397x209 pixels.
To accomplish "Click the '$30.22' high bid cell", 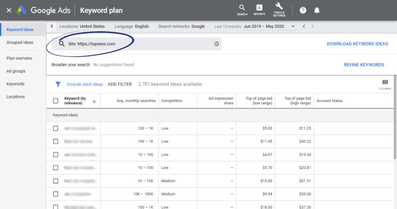I will 305,141.
